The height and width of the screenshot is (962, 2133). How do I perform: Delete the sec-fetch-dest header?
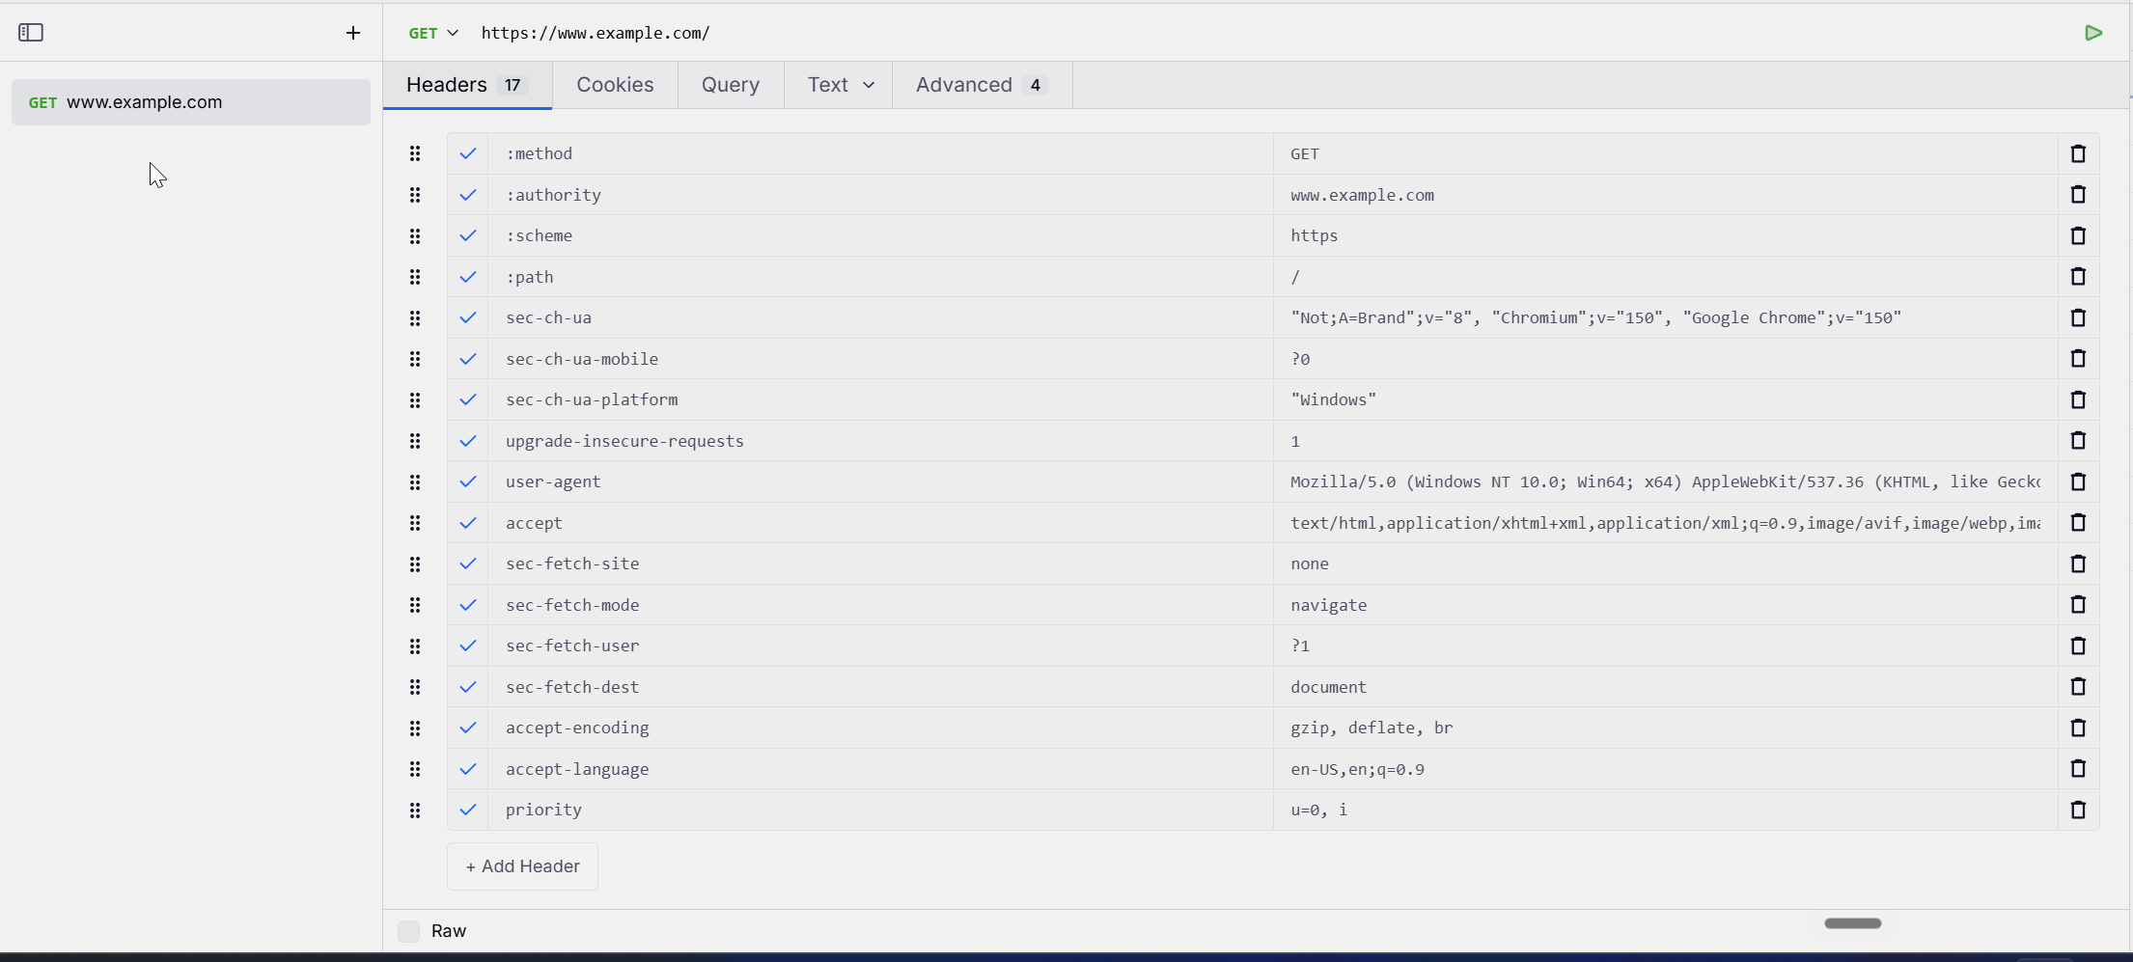pos(2078,687)
